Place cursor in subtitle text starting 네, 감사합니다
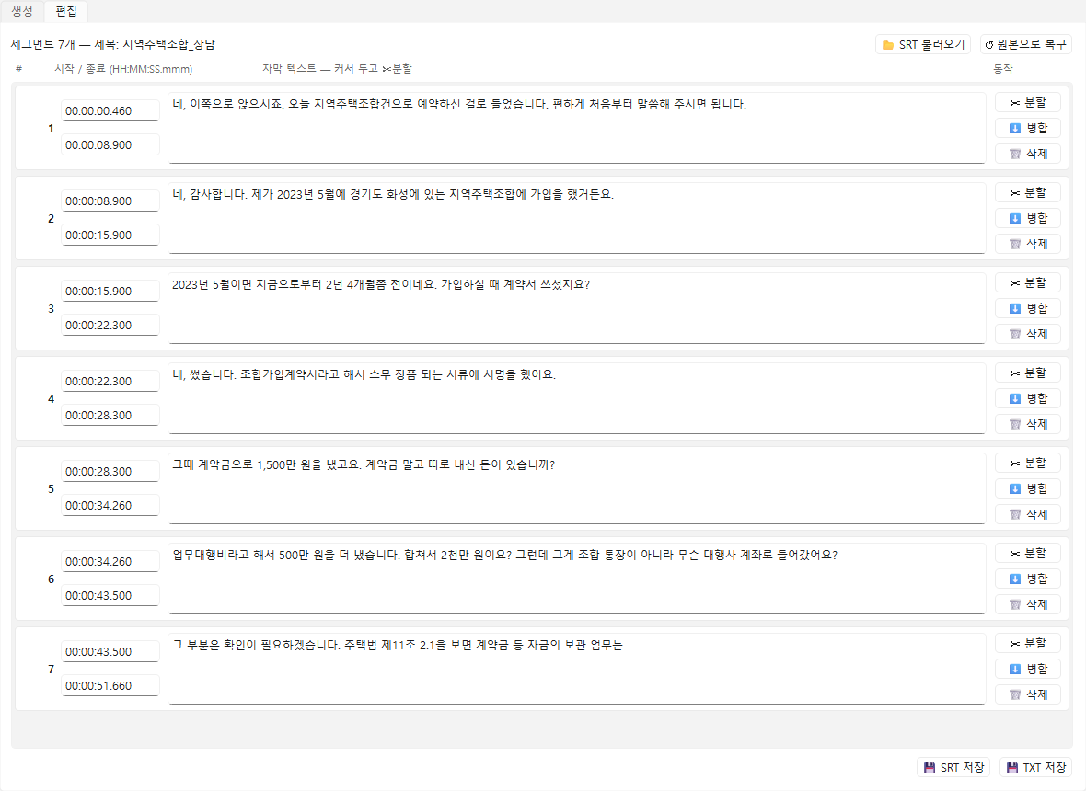 [576, 218]
